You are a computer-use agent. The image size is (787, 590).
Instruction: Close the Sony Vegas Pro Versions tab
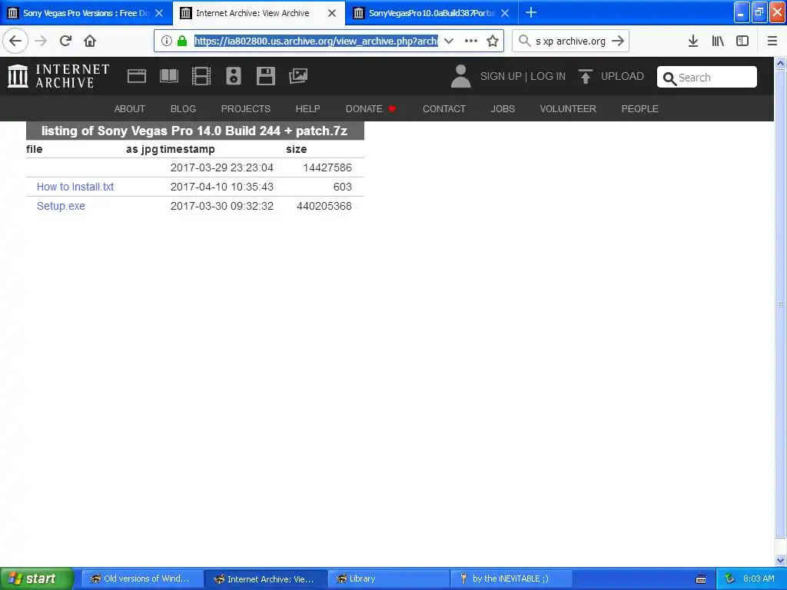159,13
